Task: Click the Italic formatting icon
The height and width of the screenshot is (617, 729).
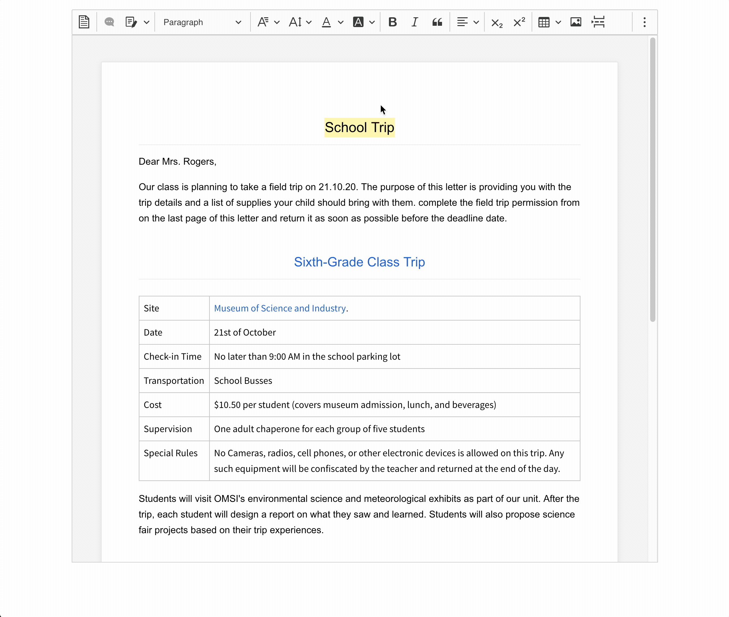Action: tap(414, 22)
